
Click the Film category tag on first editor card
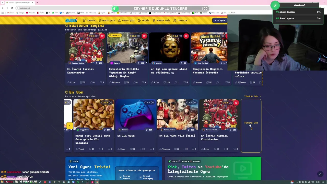pyautogui.click(x=71, y=82)
